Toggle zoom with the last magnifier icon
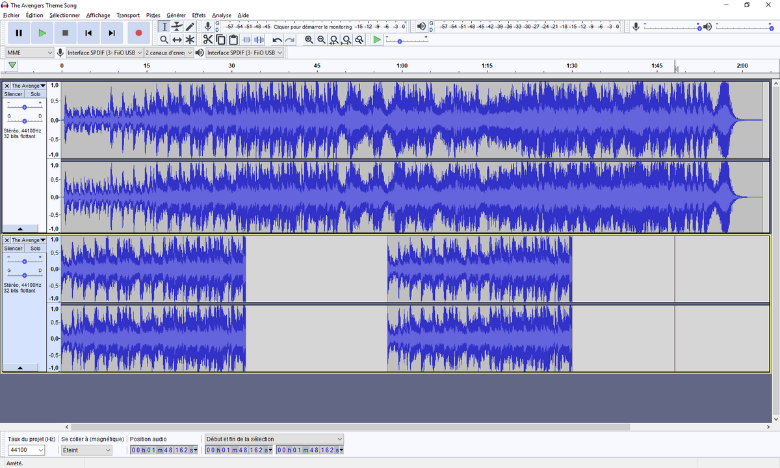Viewport: 780px width, 468px height. coord(359,40)
